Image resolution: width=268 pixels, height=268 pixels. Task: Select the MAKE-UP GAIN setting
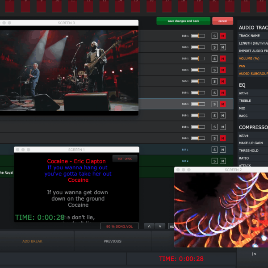(x=253, y=143)
